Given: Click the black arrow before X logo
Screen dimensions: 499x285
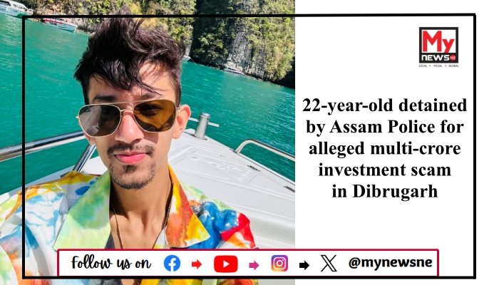Looking at the screenshot, I should 304,265.
